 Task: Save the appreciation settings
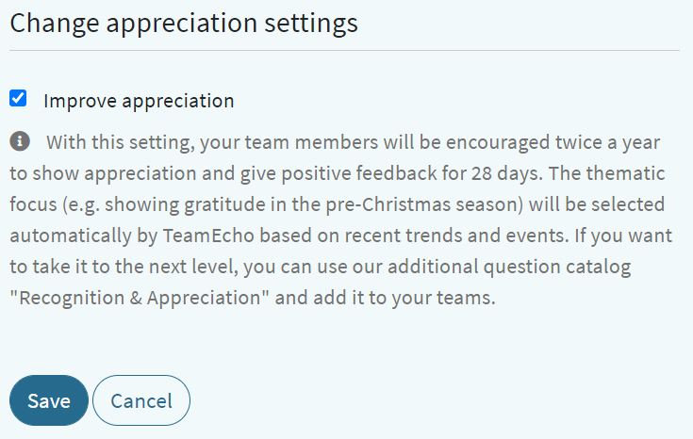point(49,400)
